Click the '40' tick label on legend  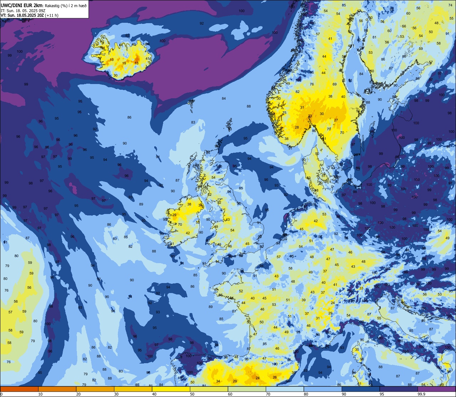[x=154, y=394]
